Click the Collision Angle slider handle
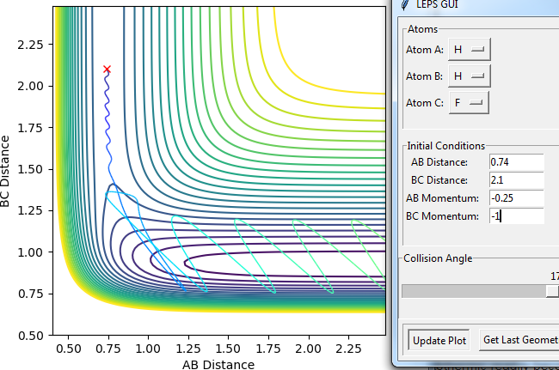559x370 pixels. (x=553, y=291)
